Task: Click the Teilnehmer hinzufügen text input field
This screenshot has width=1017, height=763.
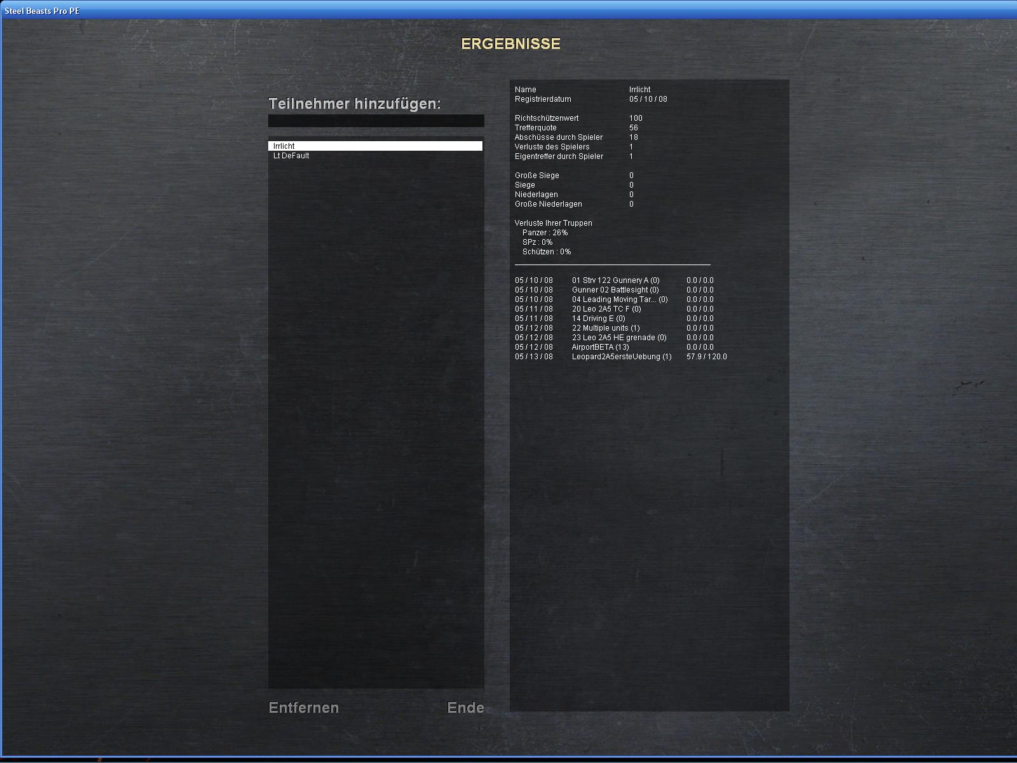Action: click(x=376, y=121)
